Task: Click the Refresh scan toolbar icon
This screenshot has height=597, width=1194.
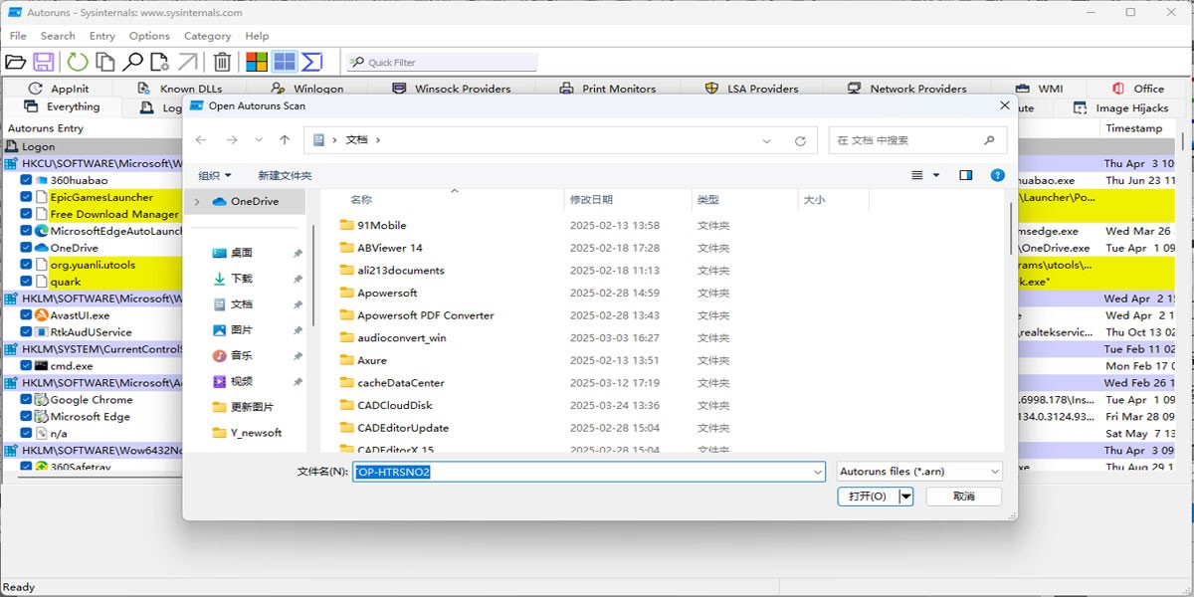Action: click(77, 62)
